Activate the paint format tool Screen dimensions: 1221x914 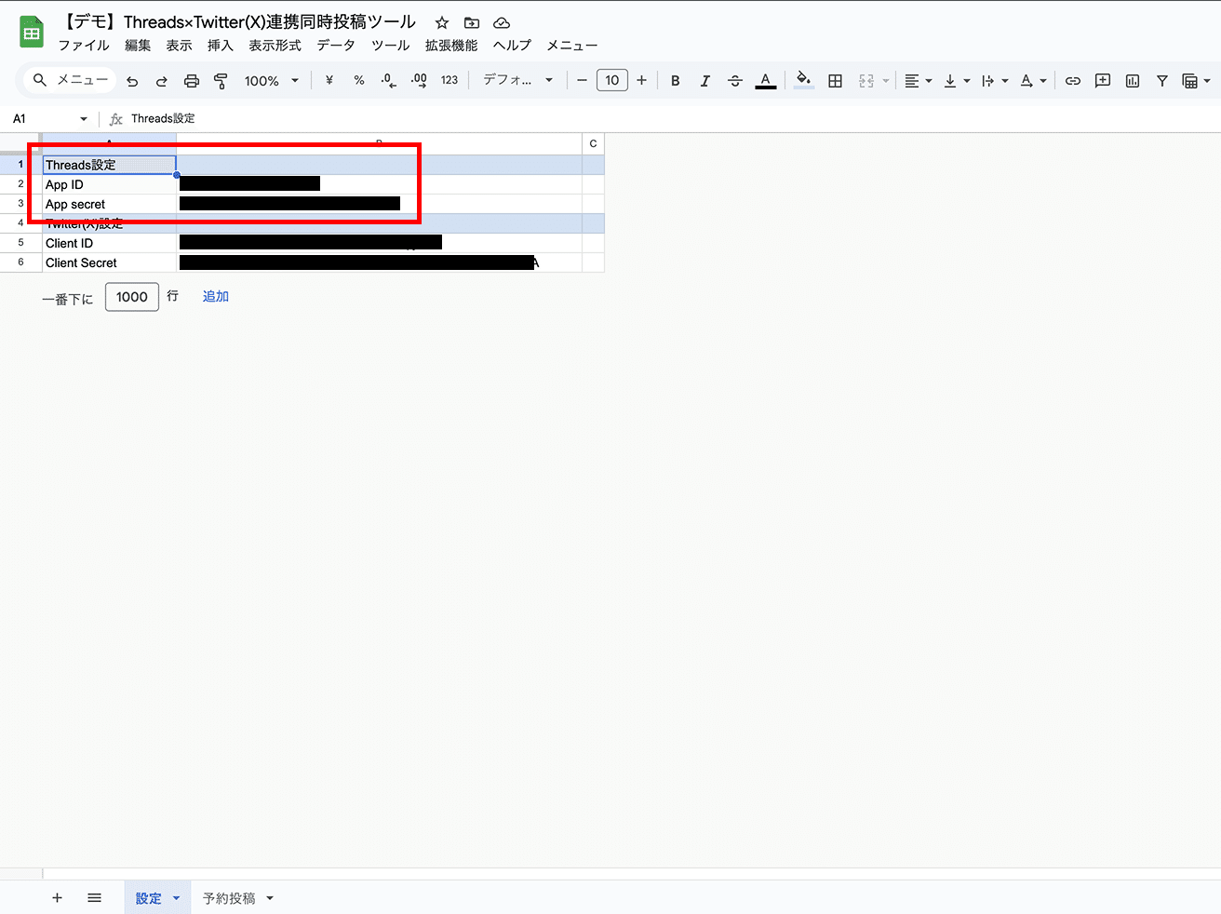(x=221, y=81)
